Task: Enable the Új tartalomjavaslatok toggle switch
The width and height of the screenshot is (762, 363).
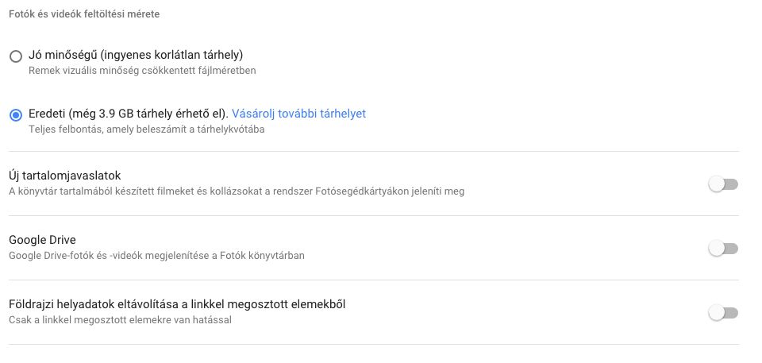Action: [x=723, y=184]
